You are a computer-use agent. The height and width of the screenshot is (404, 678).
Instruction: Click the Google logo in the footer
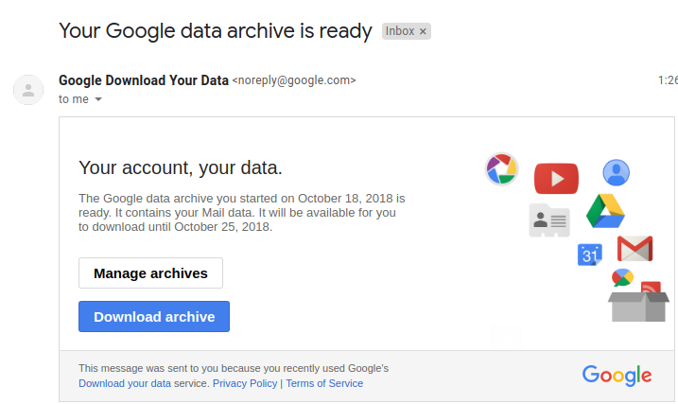tap(617, 375)
